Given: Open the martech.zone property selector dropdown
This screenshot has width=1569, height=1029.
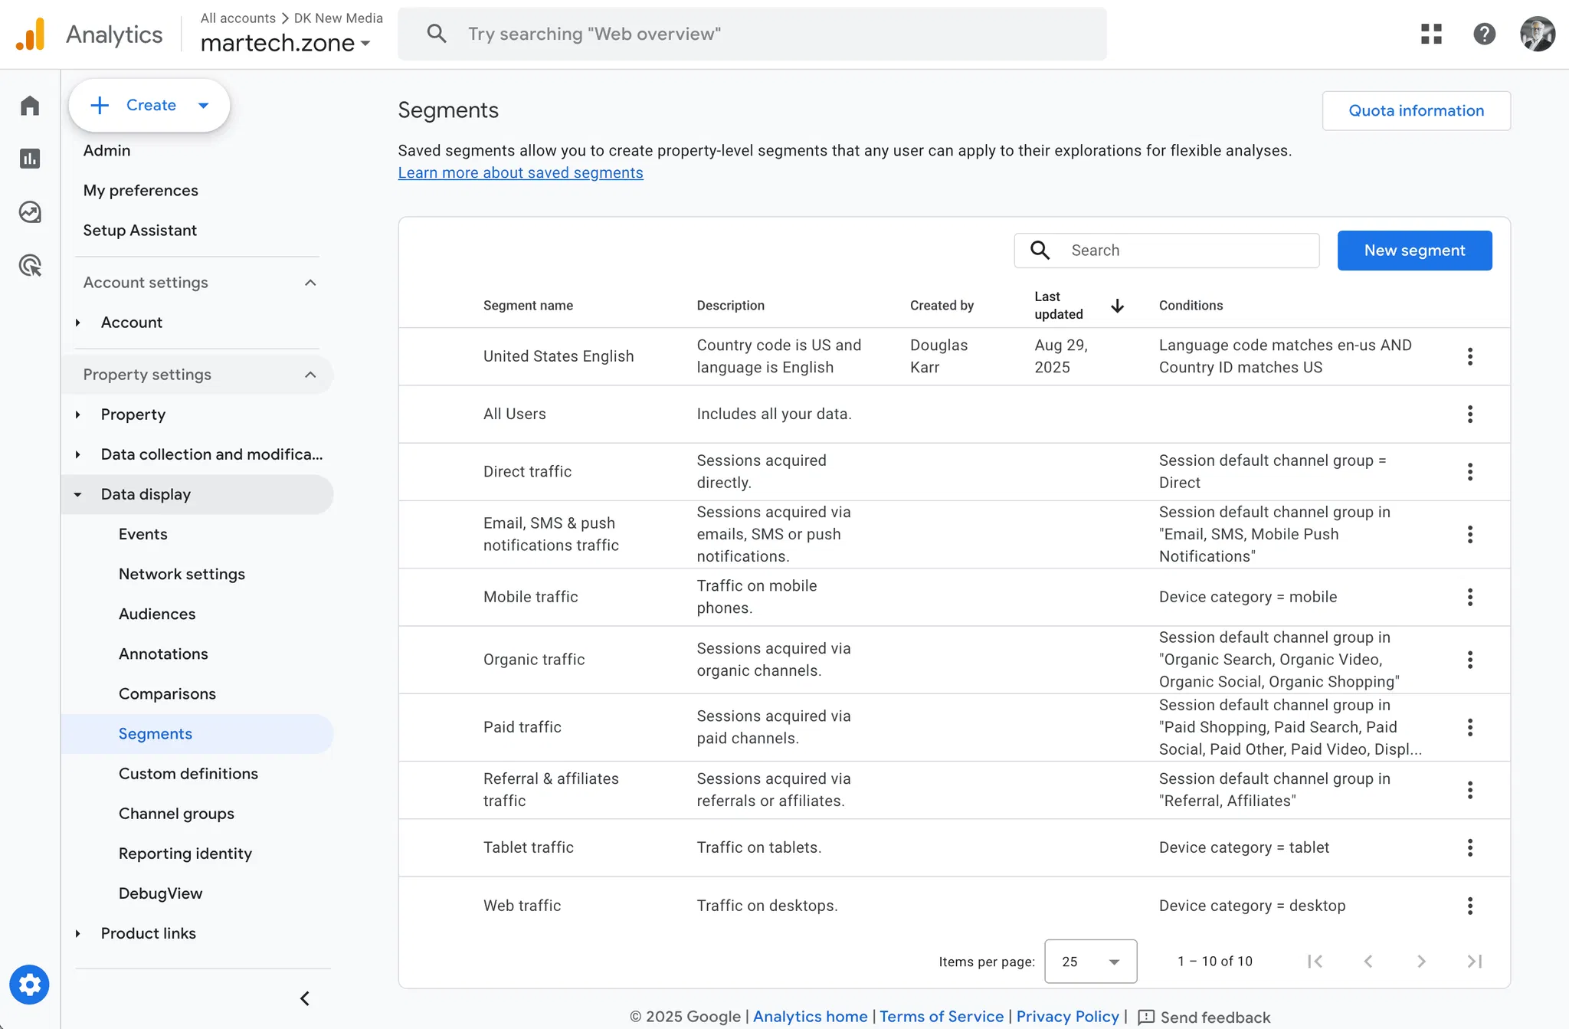Looking at the screenshot, I should 286,44.
